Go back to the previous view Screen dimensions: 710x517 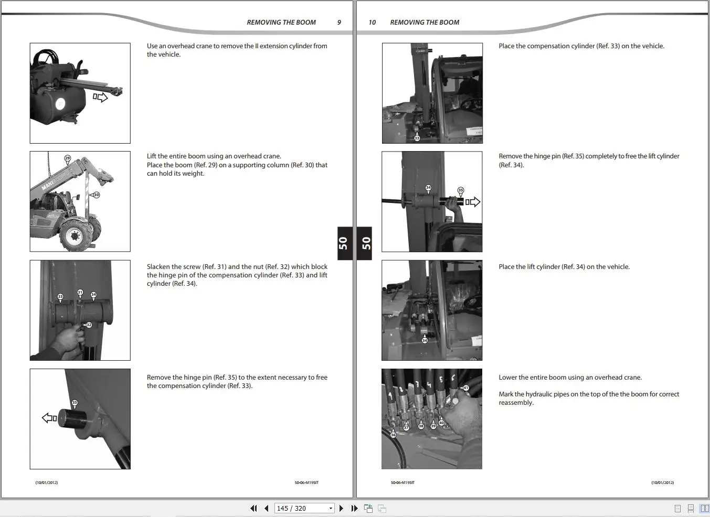pos(368,508)
